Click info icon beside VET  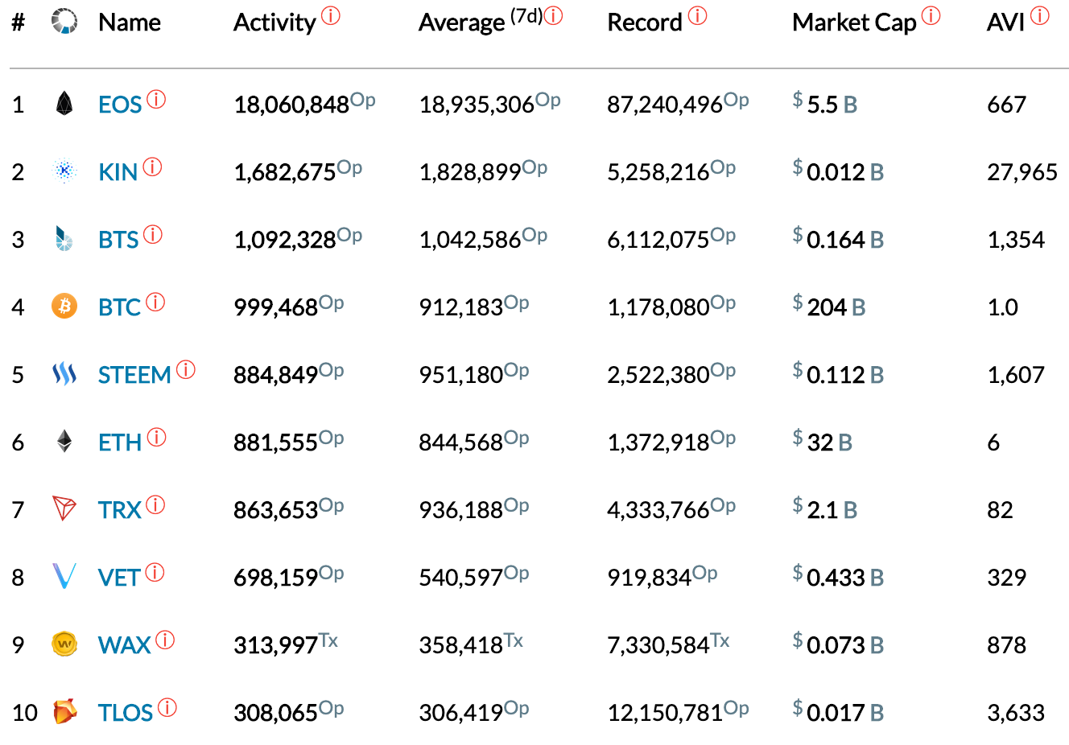tap(155, 572)
